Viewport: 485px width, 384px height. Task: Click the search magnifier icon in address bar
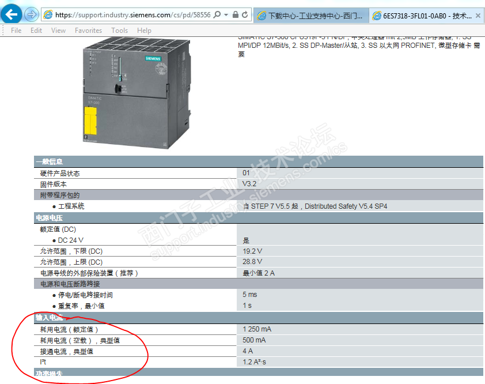[217, 14]
